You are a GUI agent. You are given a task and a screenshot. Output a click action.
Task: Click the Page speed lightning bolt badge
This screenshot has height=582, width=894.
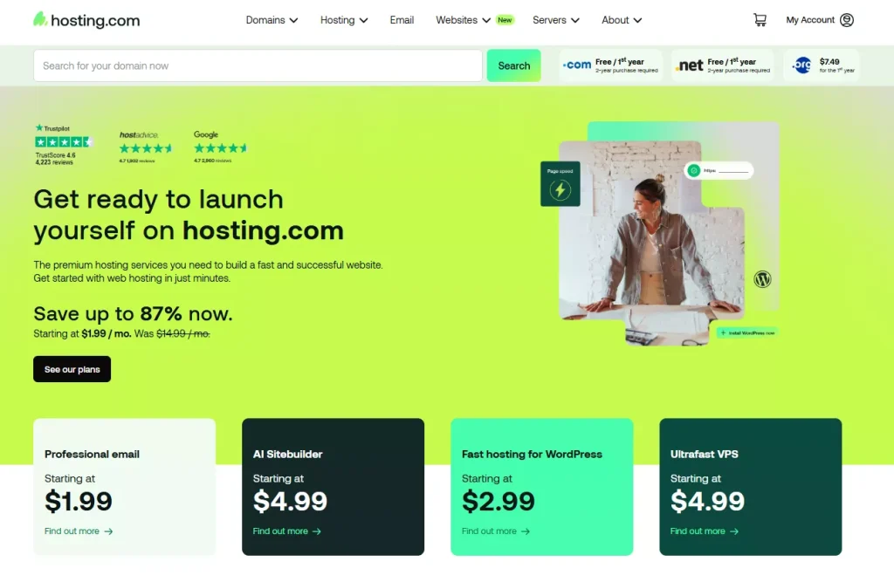tap(560, 183)
